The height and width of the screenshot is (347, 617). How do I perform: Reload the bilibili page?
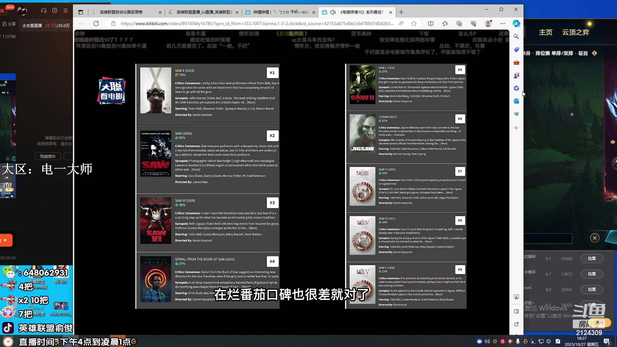(x=96, y=23)
